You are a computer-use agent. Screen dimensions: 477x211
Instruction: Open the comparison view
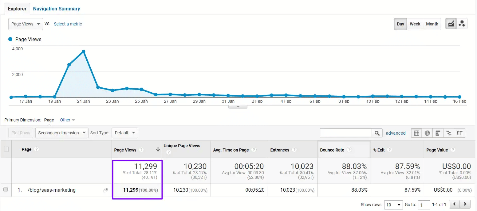tap(449, 133)
